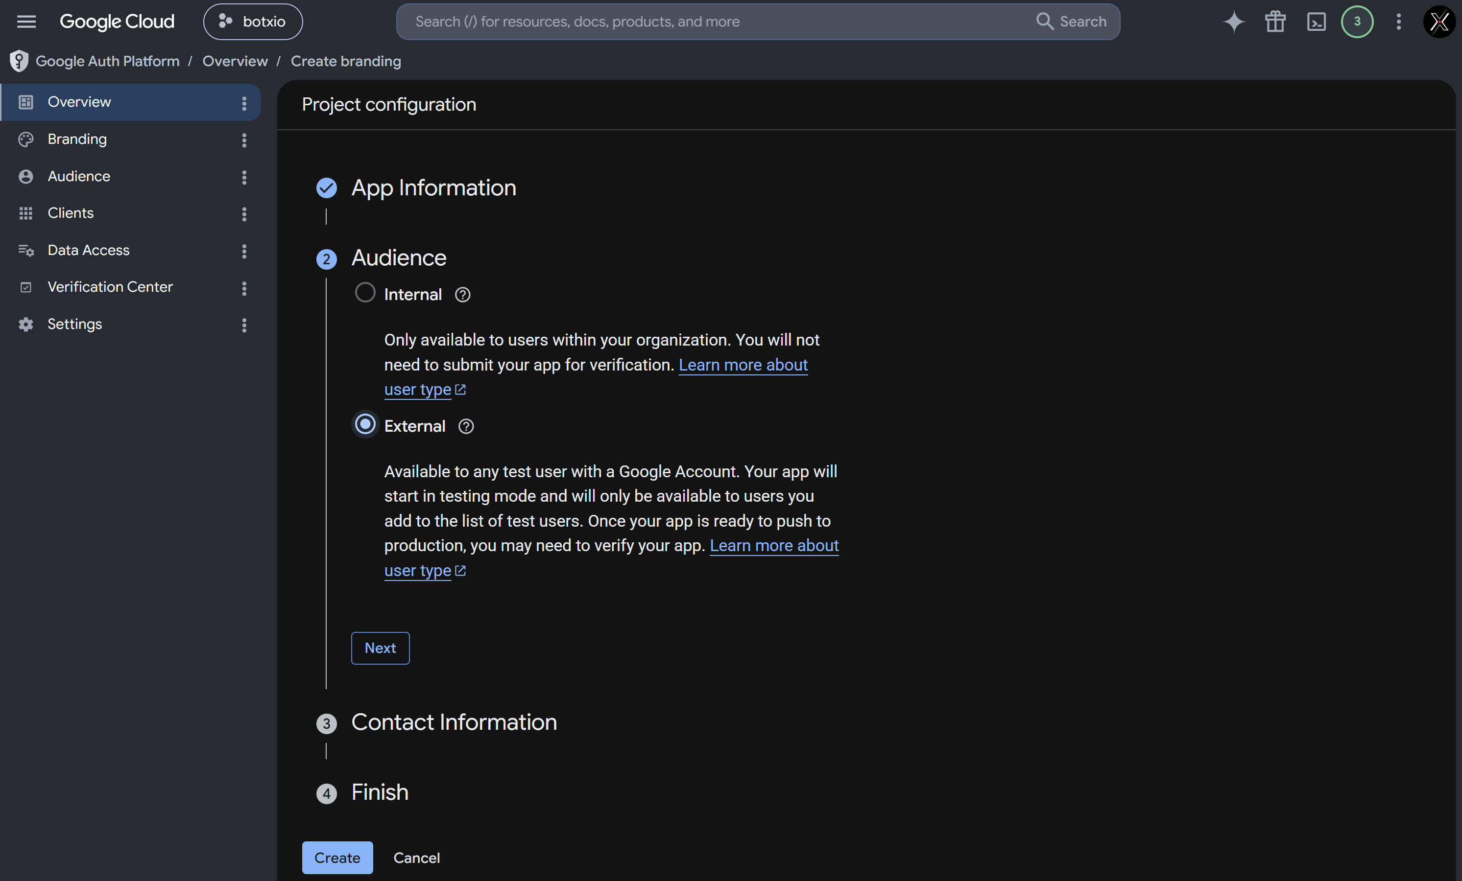
Task: Open the account avatar menu
Action: [x=1439, y=22]
